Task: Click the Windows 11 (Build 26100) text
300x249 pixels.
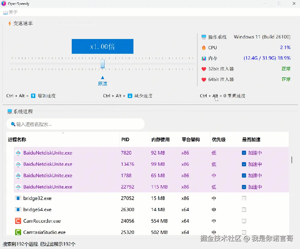Action: (262, 37)
